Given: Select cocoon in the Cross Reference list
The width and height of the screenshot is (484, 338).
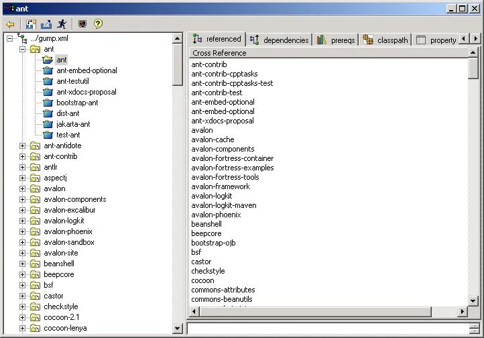Looking at the screenshot, I should (x=202, y=280).
